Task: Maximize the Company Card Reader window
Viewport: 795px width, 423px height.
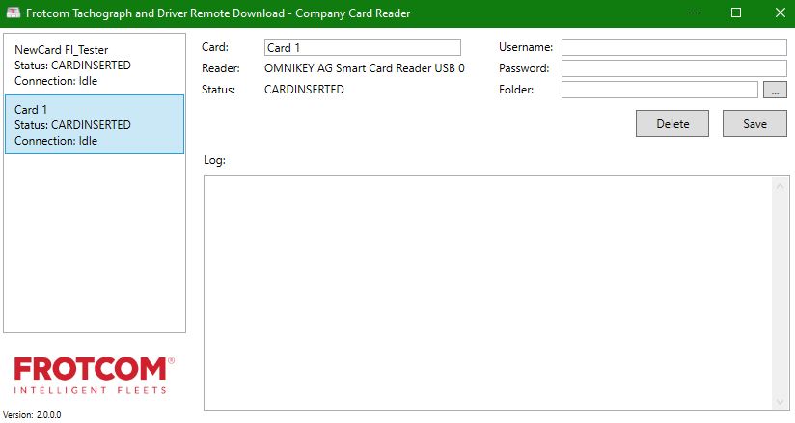Action: click(x=736, y=13)
